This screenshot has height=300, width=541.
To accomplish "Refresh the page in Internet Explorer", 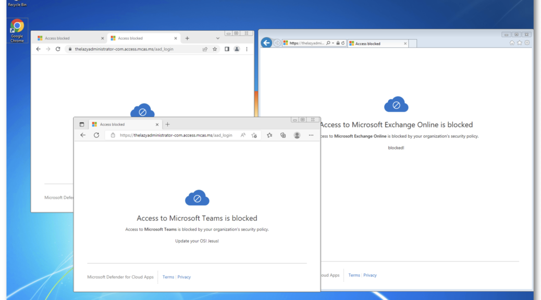I will pyautogui.click(x=343, y=43).
